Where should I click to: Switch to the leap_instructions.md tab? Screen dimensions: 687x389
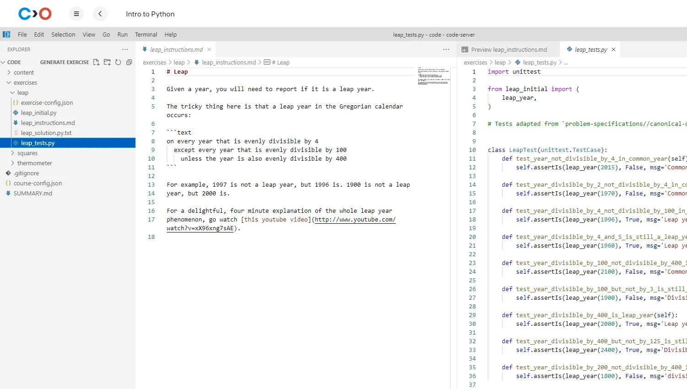176,49
